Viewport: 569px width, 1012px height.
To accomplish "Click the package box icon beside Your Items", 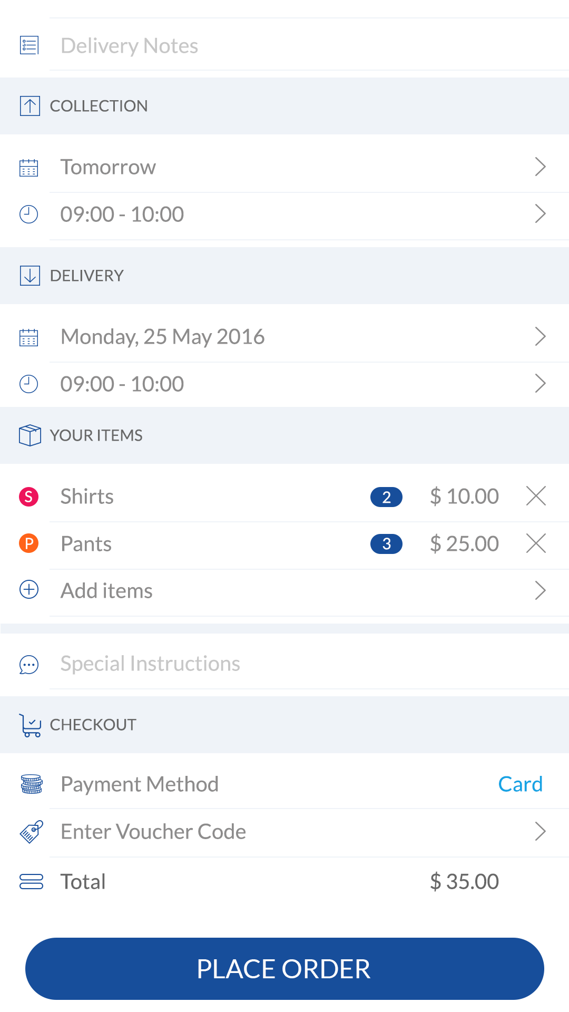I will coord(30,435).
